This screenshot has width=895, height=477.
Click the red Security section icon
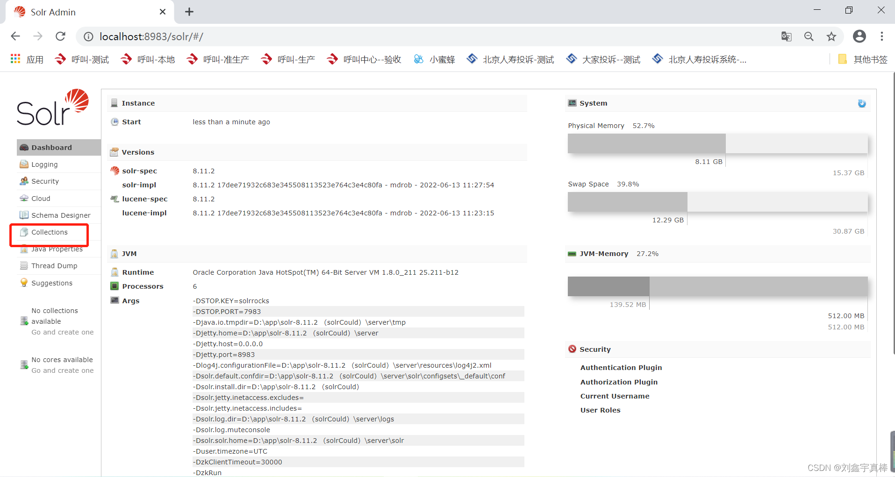click(572, 349)
